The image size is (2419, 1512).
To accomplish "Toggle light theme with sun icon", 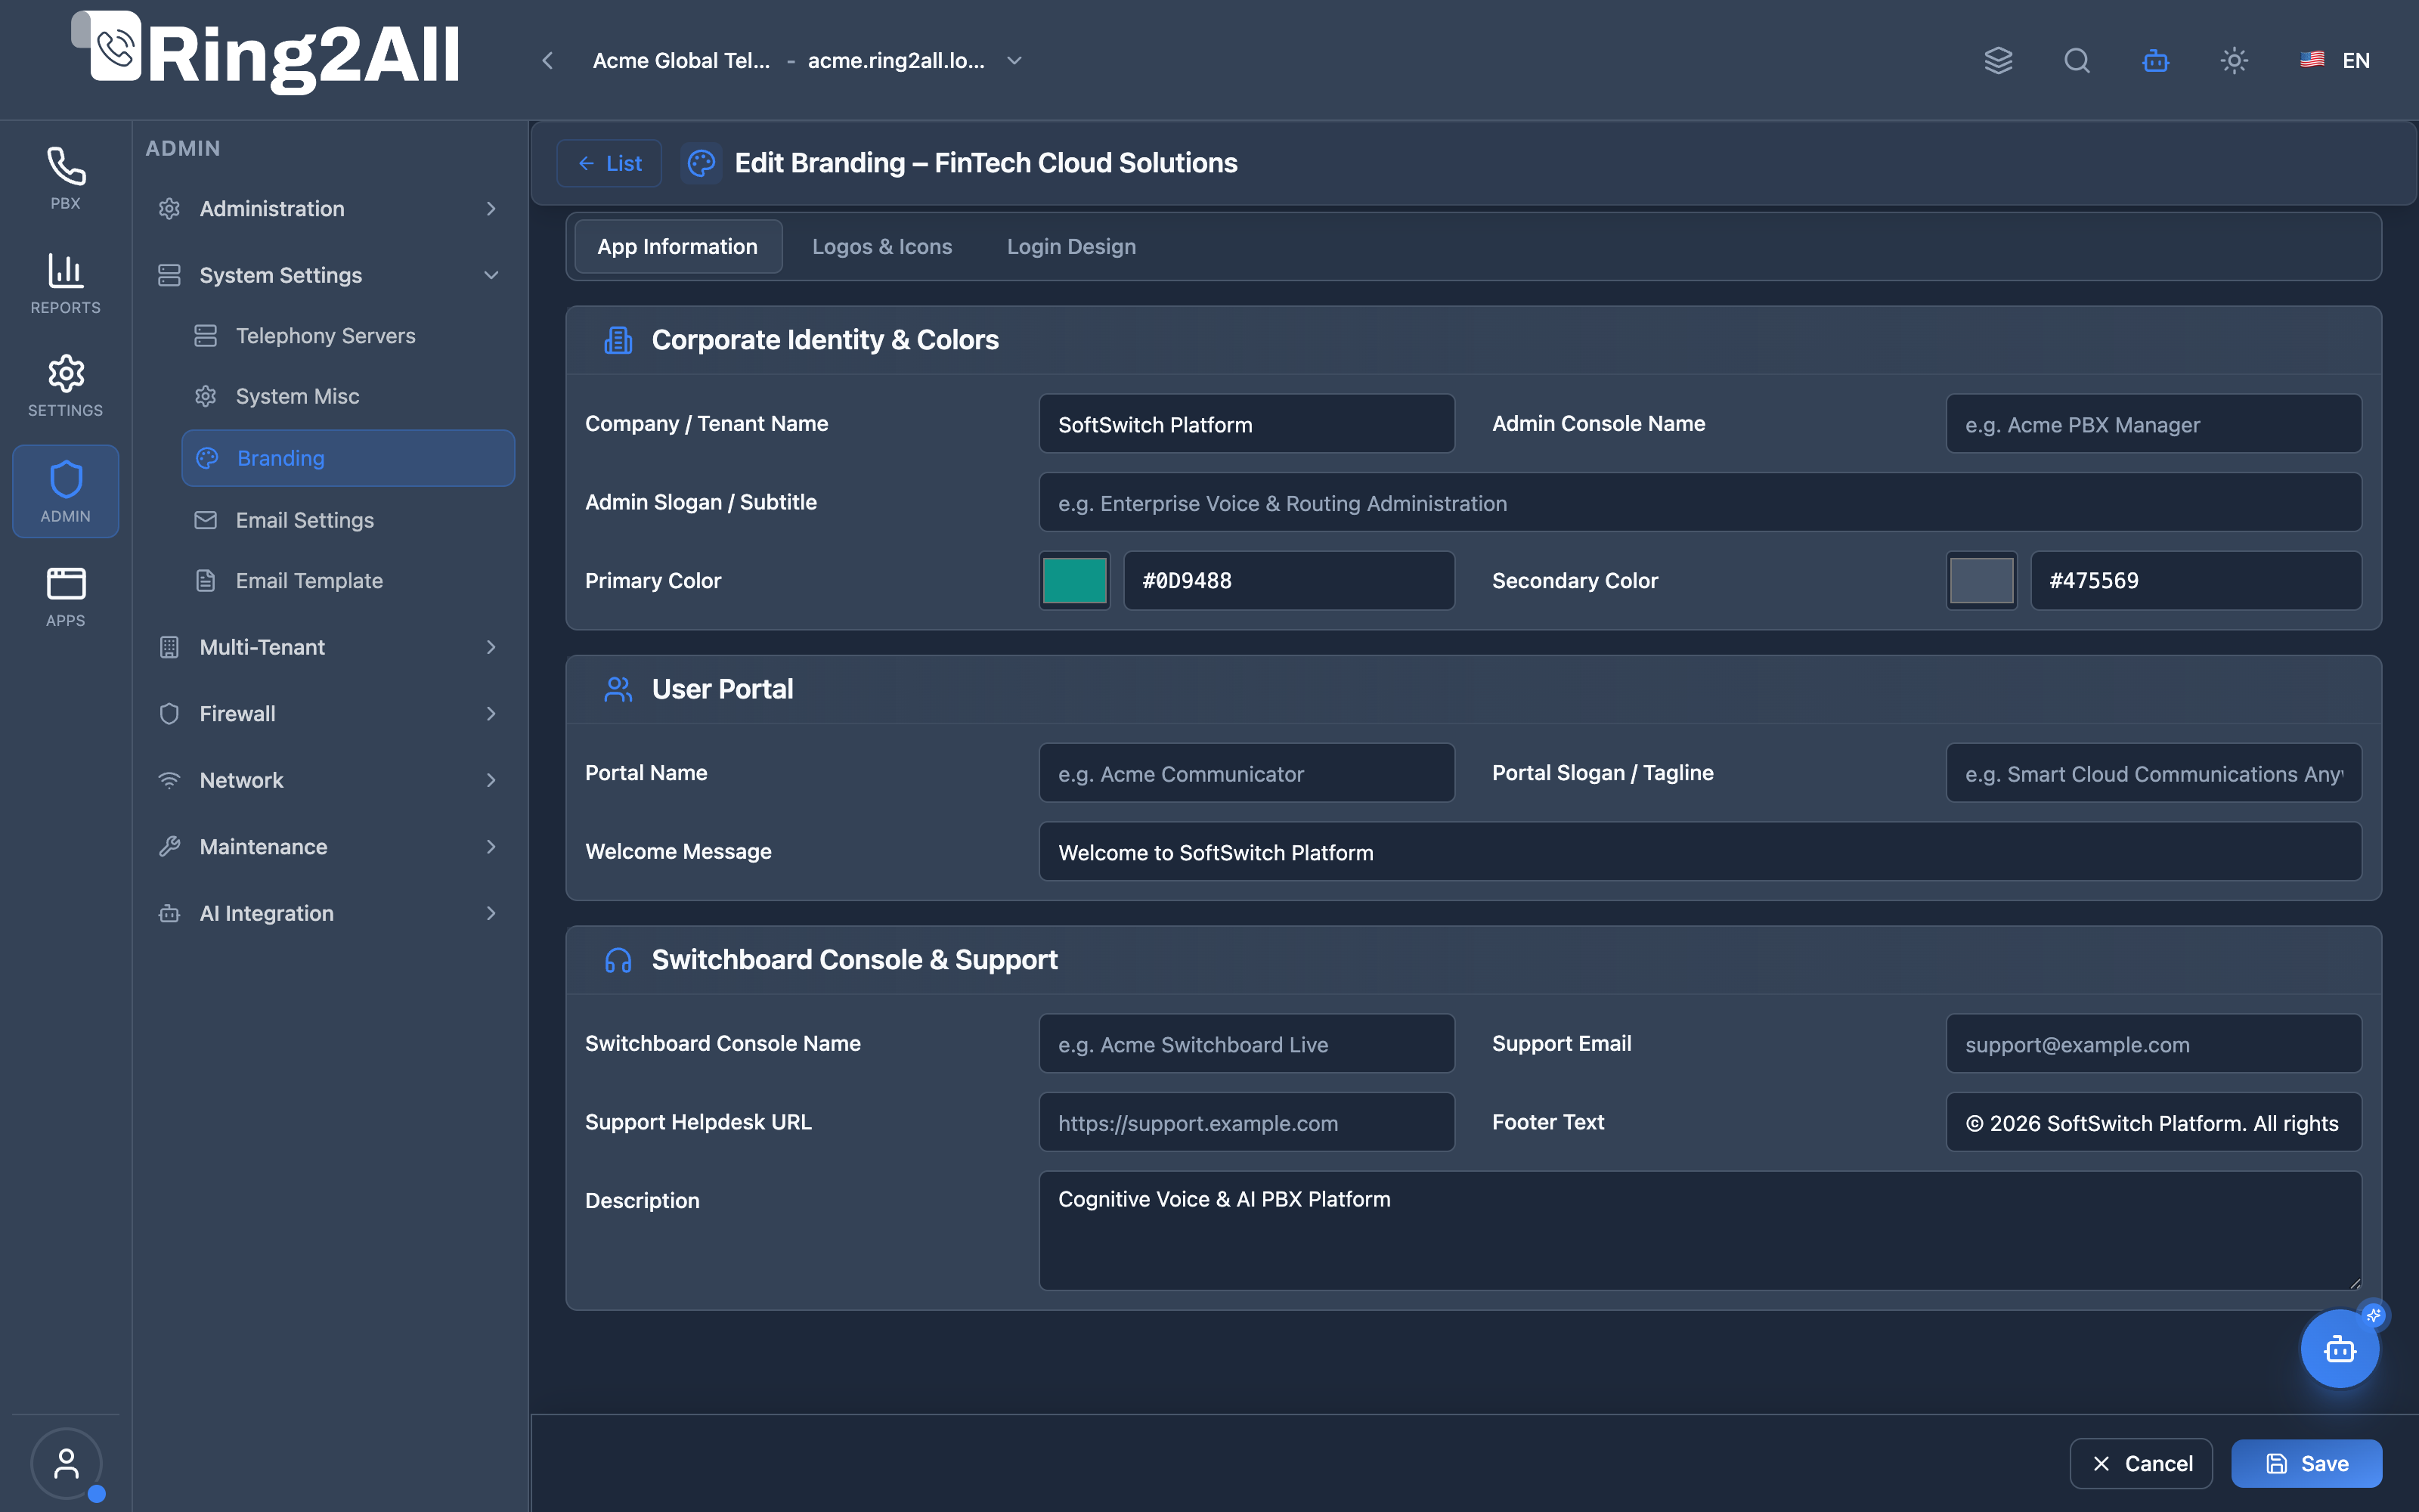I will (x=2234, y=61).
